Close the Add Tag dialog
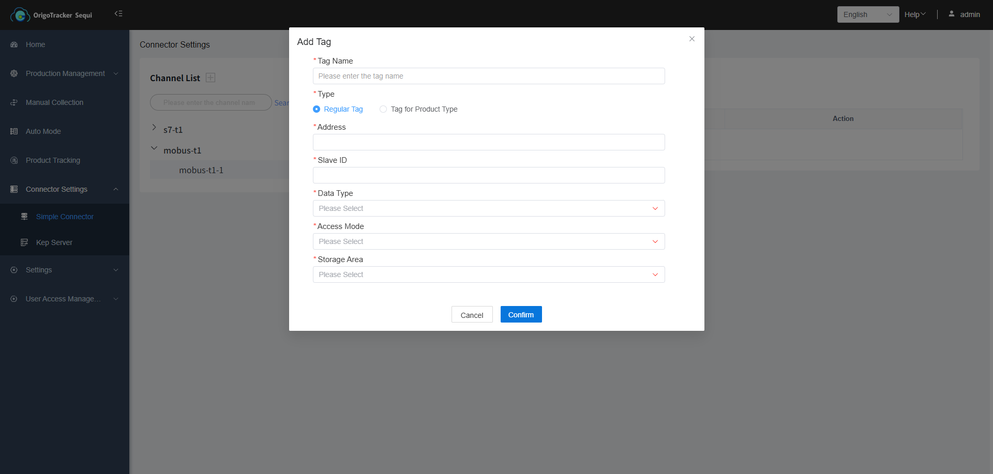Viewport: 993px width, 474px height. (691, 39)
